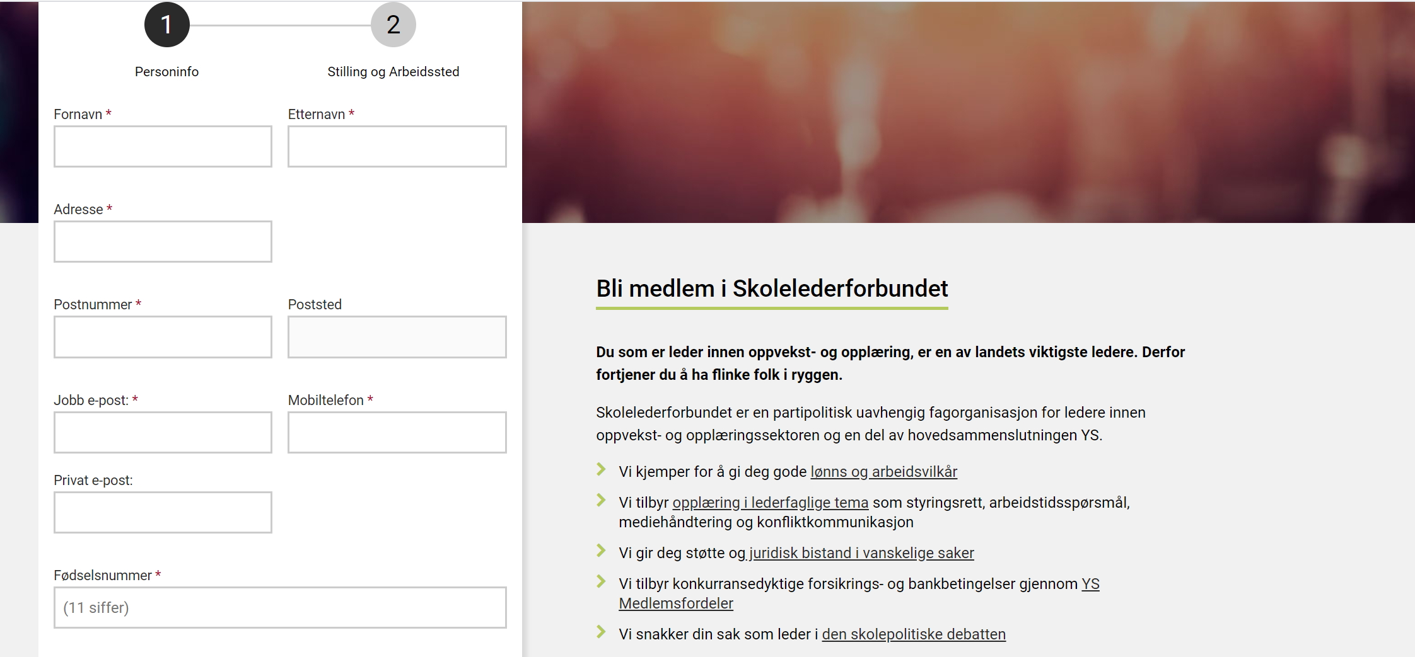Open the lønns og arbeidsvilkår link
Viewport: 1415px width, 657px height.
pyautogui.click(x=883, y=472)
